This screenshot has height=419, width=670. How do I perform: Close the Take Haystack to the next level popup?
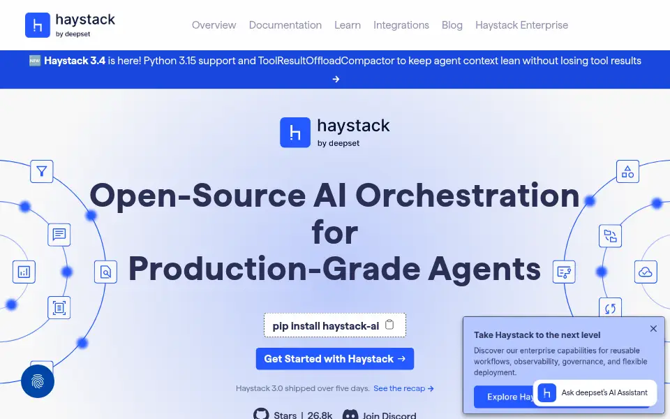653,329
